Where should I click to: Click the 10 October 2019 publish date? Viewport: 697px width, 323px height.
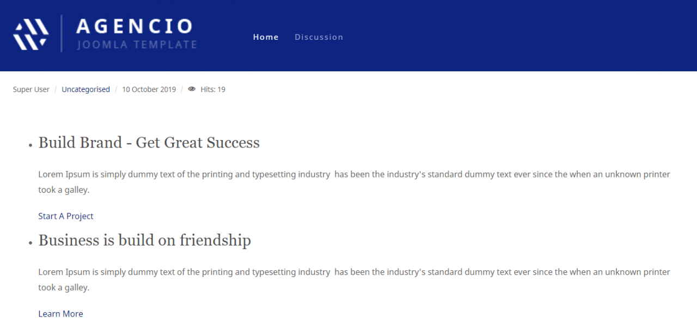click(149, 89)
